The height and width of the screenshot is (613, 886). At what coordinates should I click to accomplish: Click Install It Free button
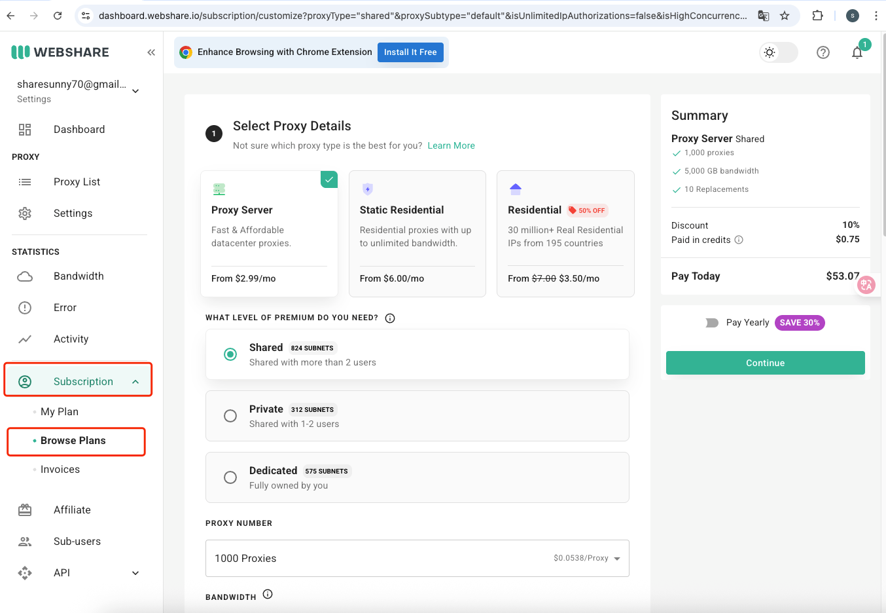click(410, 52)
